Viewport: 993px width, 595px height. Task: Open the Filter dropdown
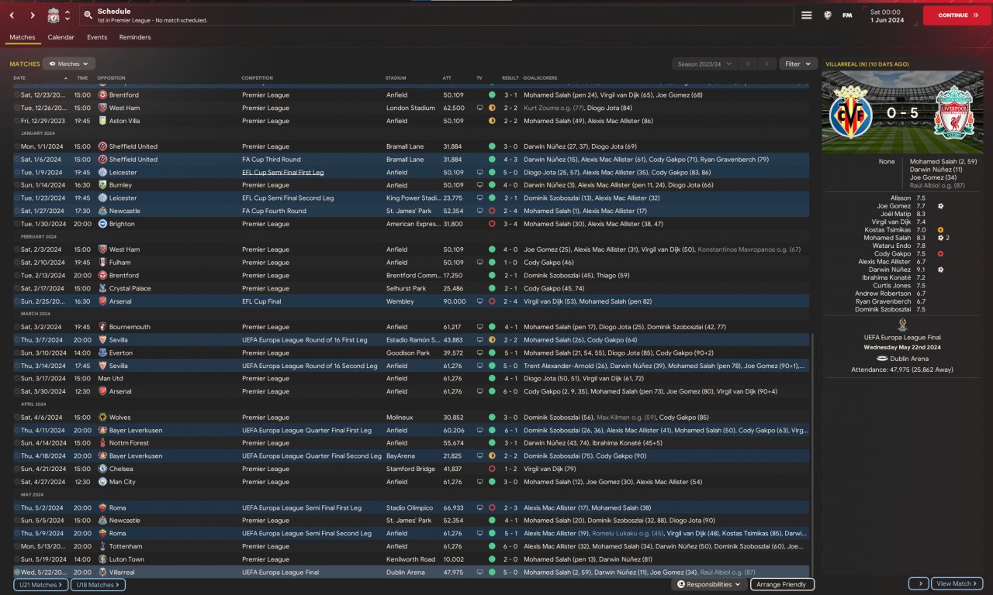click(x=798, y=64)
